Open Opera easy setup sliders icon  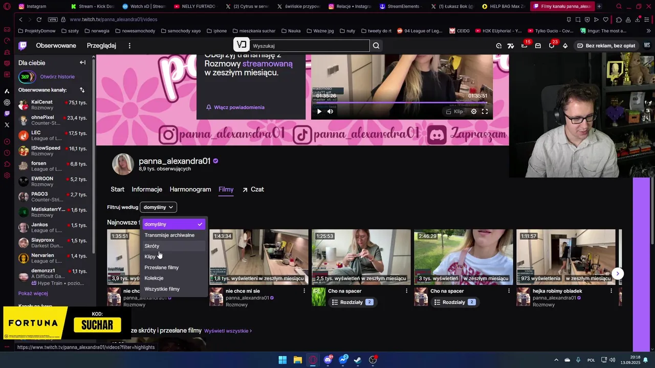point(647,19)
